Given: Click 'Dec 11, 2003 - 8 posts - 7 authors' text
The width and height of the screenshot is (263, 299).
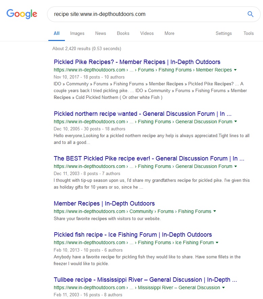Looking at the screenshot, I should (87, 173).
